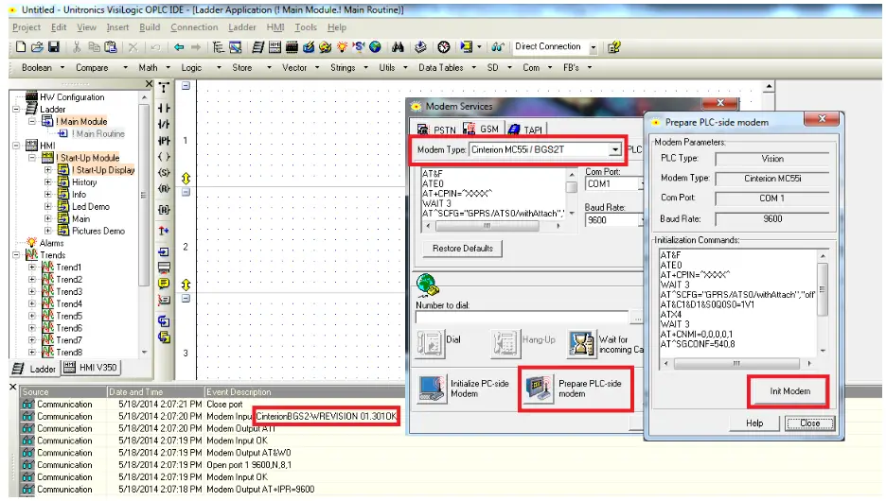Click the New project icon
This screenshot has width=886, height=501.
pos(21,47)
